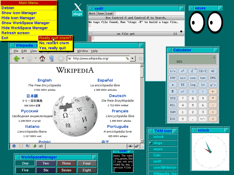The image size is (234, 175).
Task: Click the browser scrollbar up arrow
Action: (x=142, y=65)
